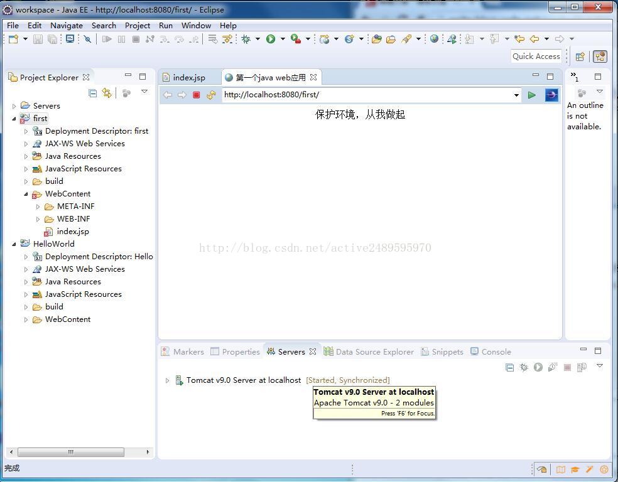Click the browser Forward arrow
The height and width of the screenshot is (482, 618).
coord(182,95)
